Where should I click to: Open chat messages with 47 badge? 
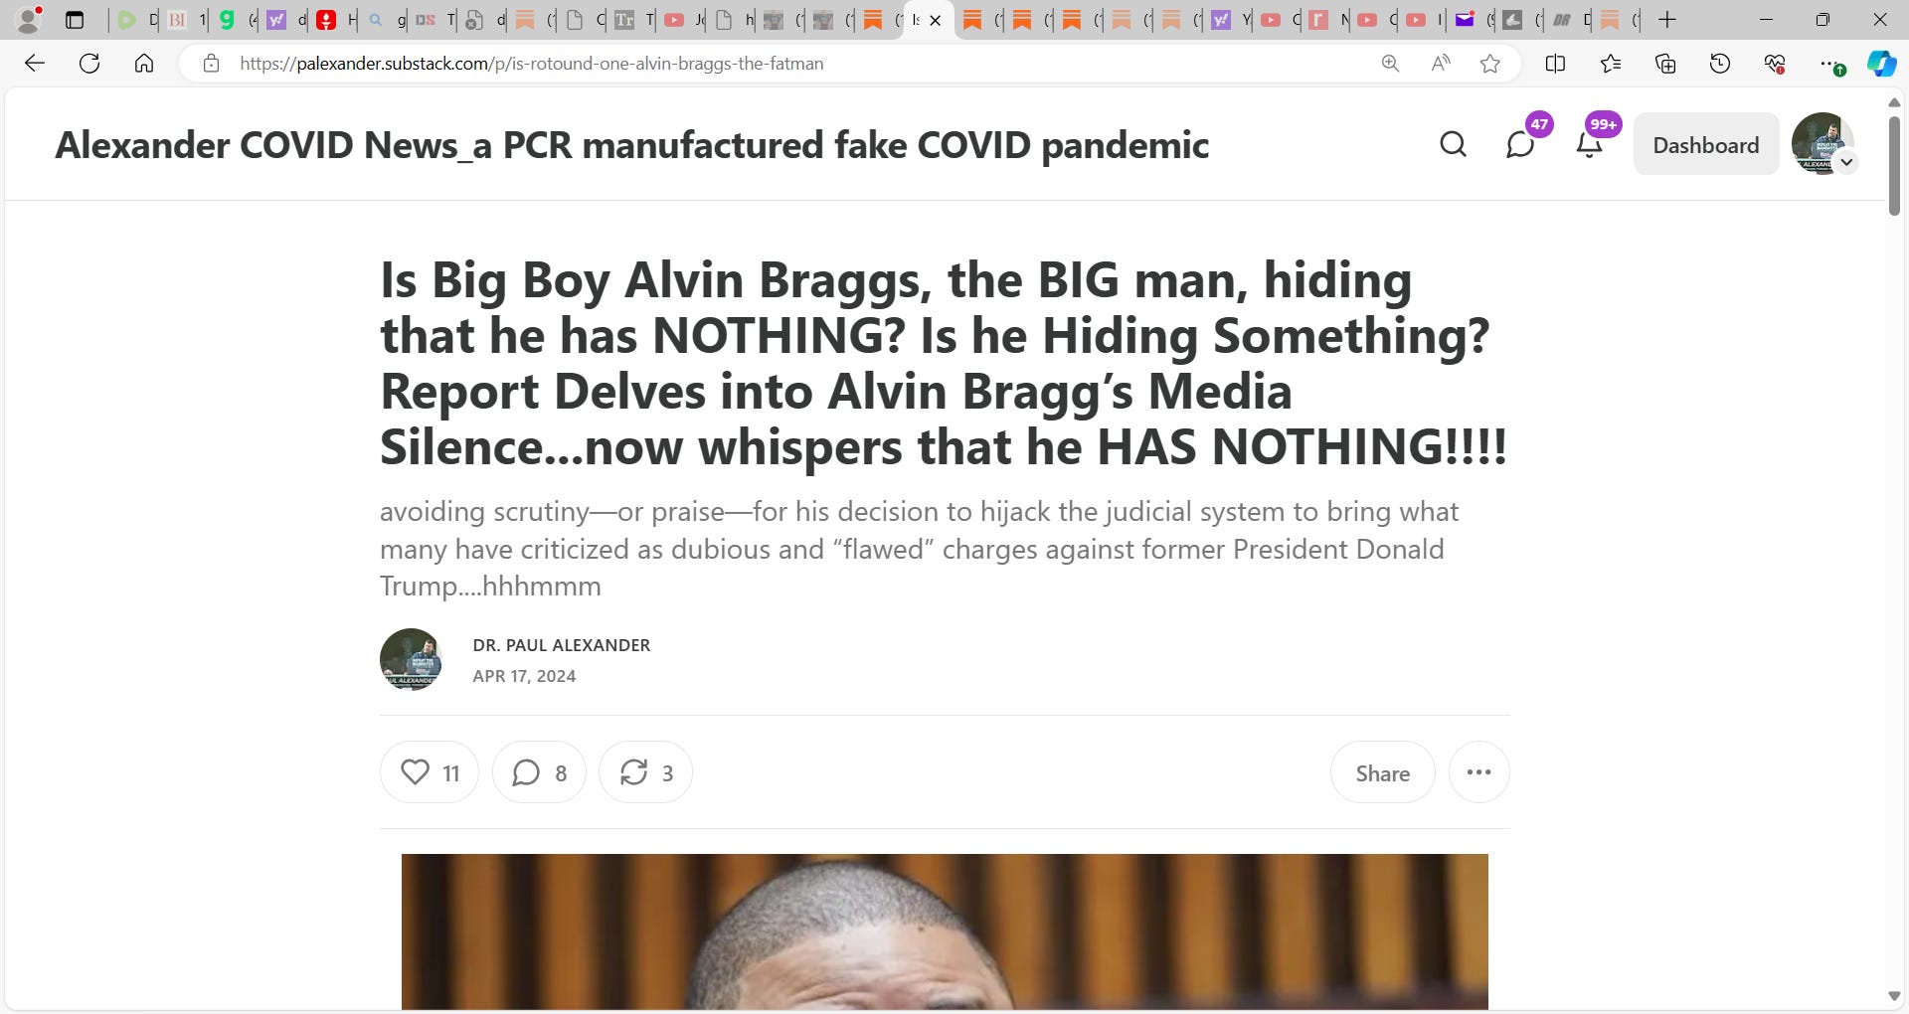pos(1521,145)
